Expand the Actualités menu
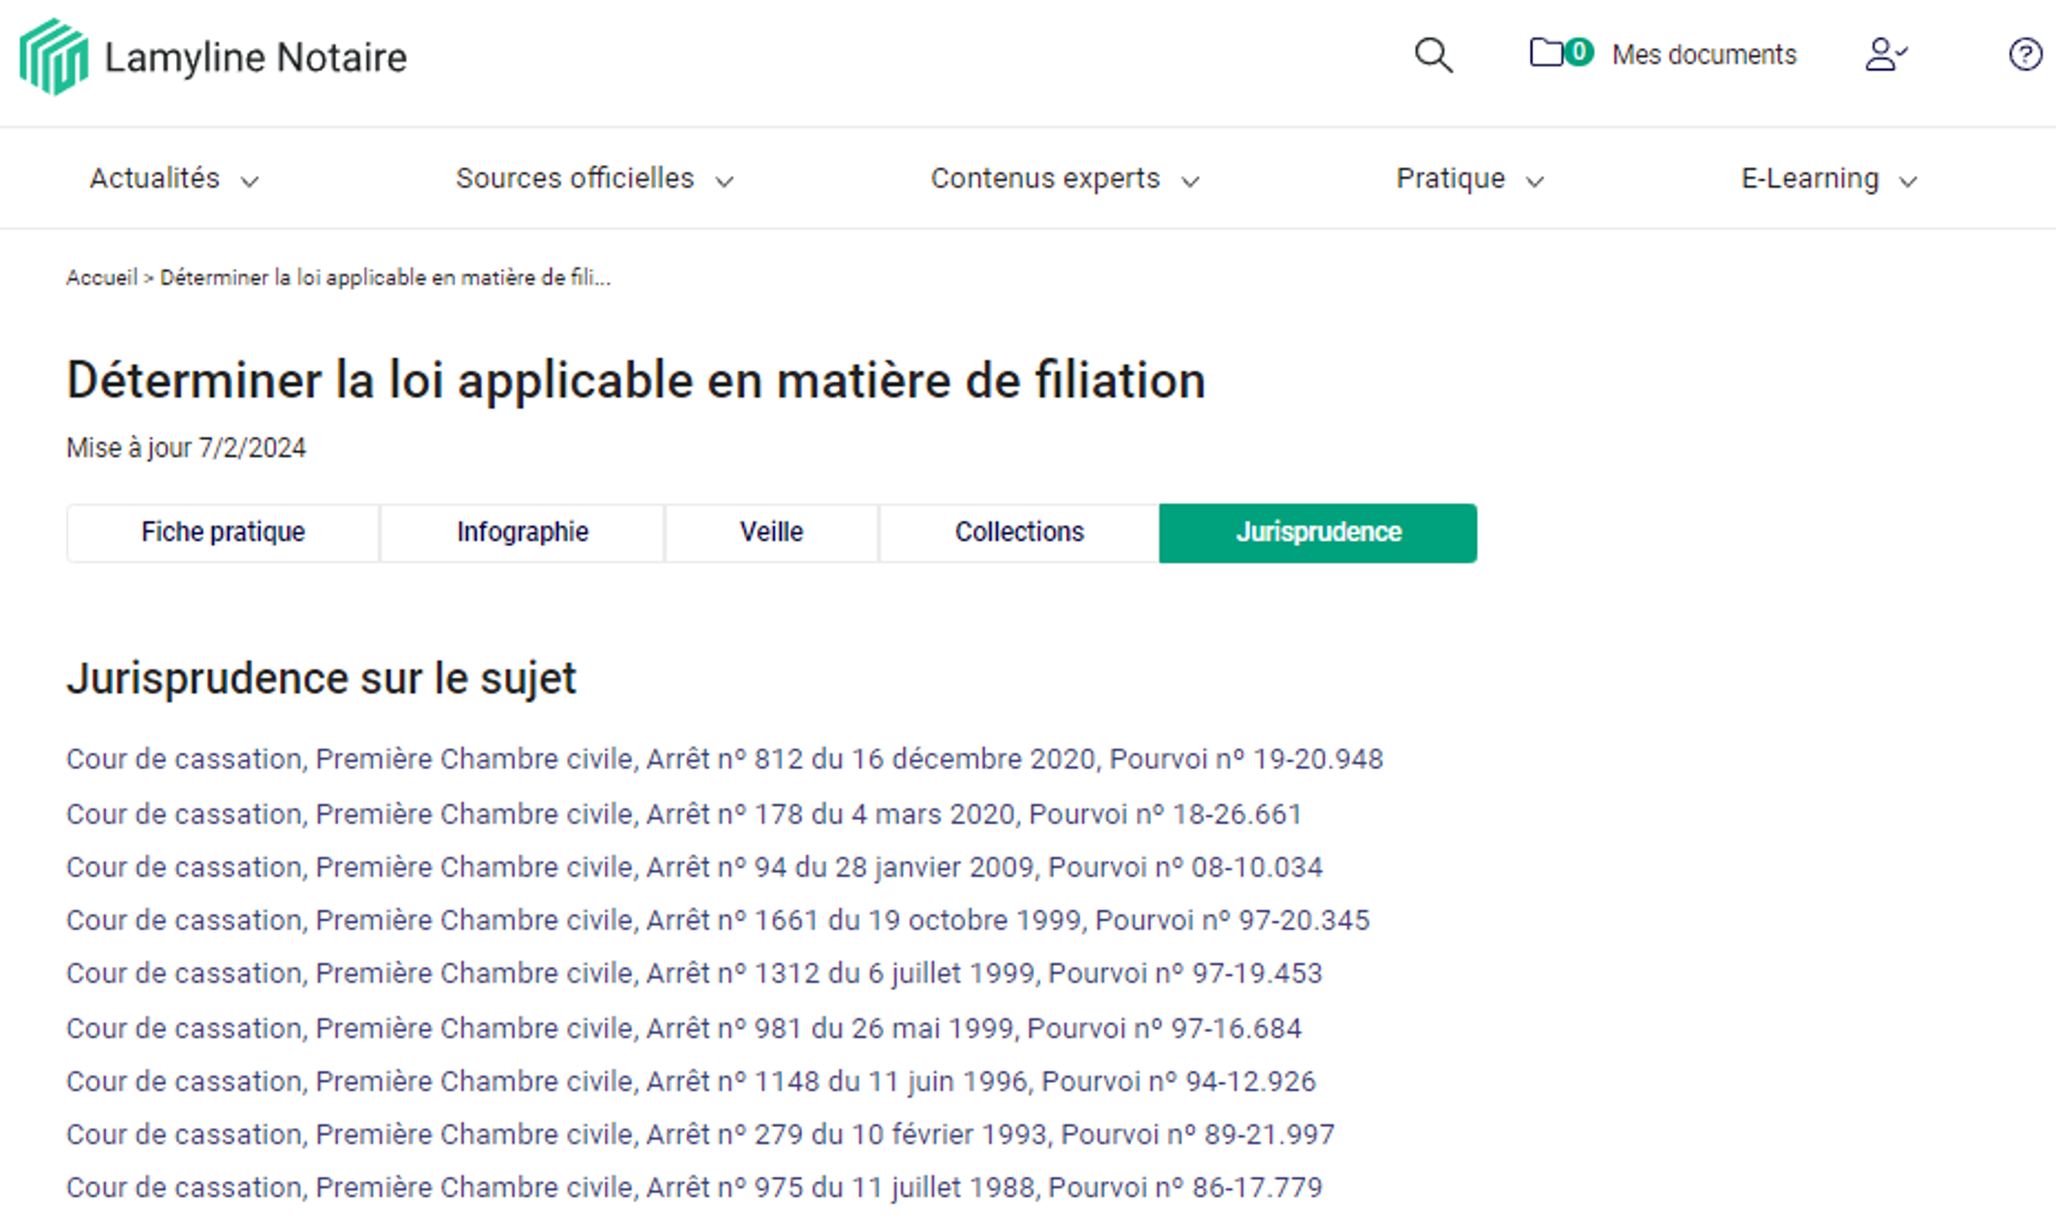 click(173, 178)
